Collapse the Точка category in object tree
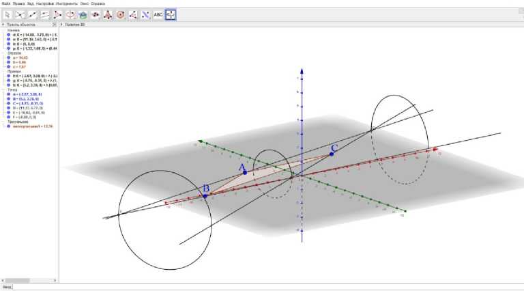The height and width of the screenshot is (291, 524). [3, 90]
